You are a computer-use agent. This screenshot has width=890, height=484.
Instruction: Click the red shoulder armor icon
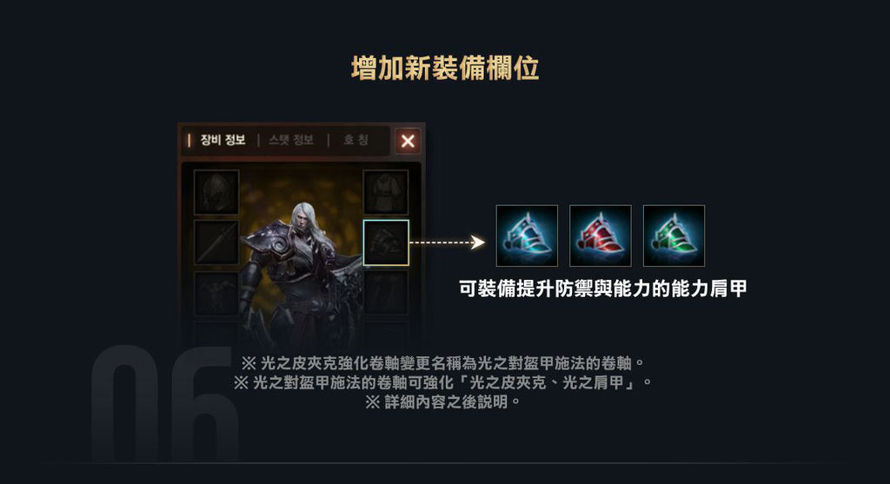coord(601,235)
